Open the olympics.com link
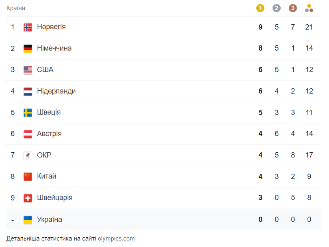This screenshot has width=329, height=247. 116,238
